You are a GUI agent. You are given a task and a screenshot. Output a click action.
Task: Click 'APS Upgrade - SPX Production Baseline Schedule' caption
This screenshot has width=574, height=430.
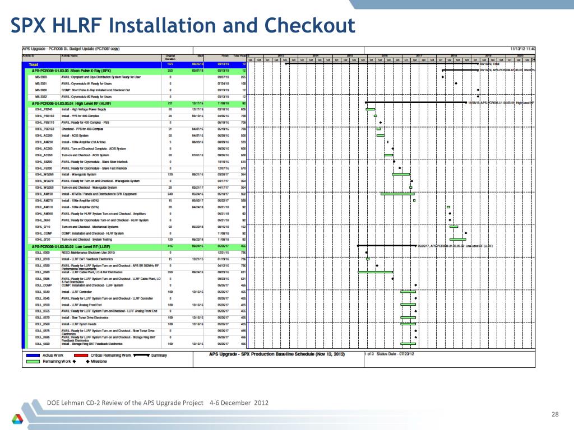coord(277,354)
